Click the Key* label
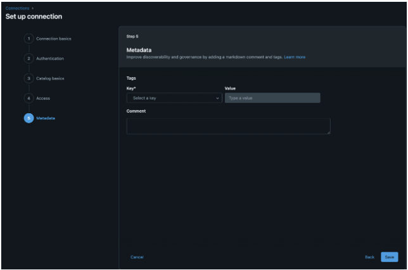 pyautogui.click(x=131, y=89)
